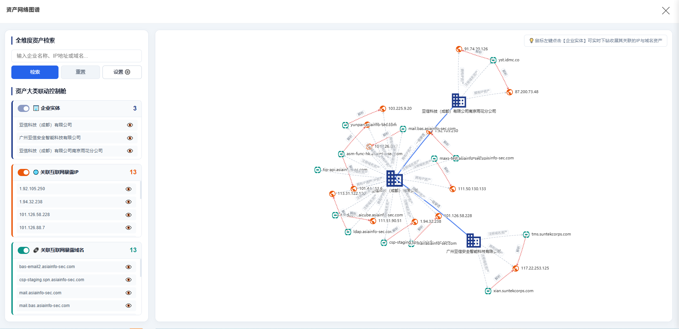Click the aicube.asiainfo-sec.com domain node icon
The height and width of the screenshot is (329, 679).
click(335, 215)
